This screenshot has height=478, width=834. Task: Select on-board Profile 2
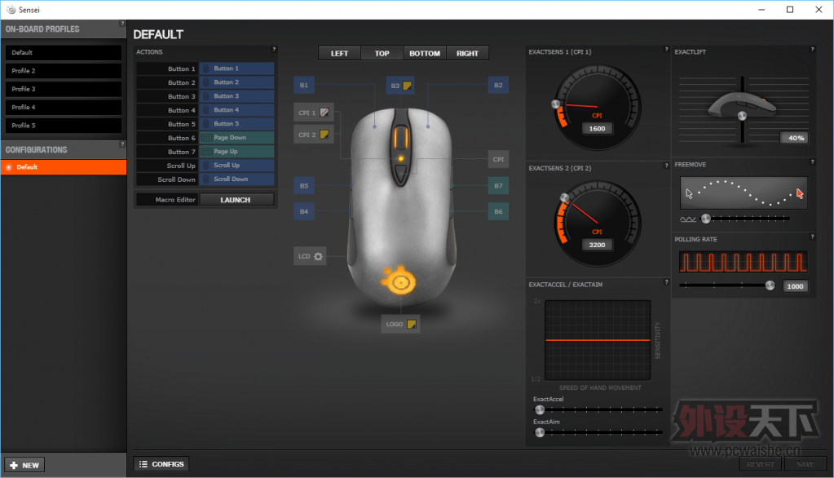coord(64,71)
